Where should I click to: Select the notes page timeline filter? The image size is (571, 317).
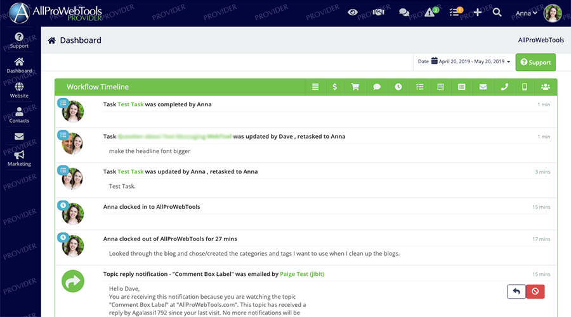click(x=441, y=87)
